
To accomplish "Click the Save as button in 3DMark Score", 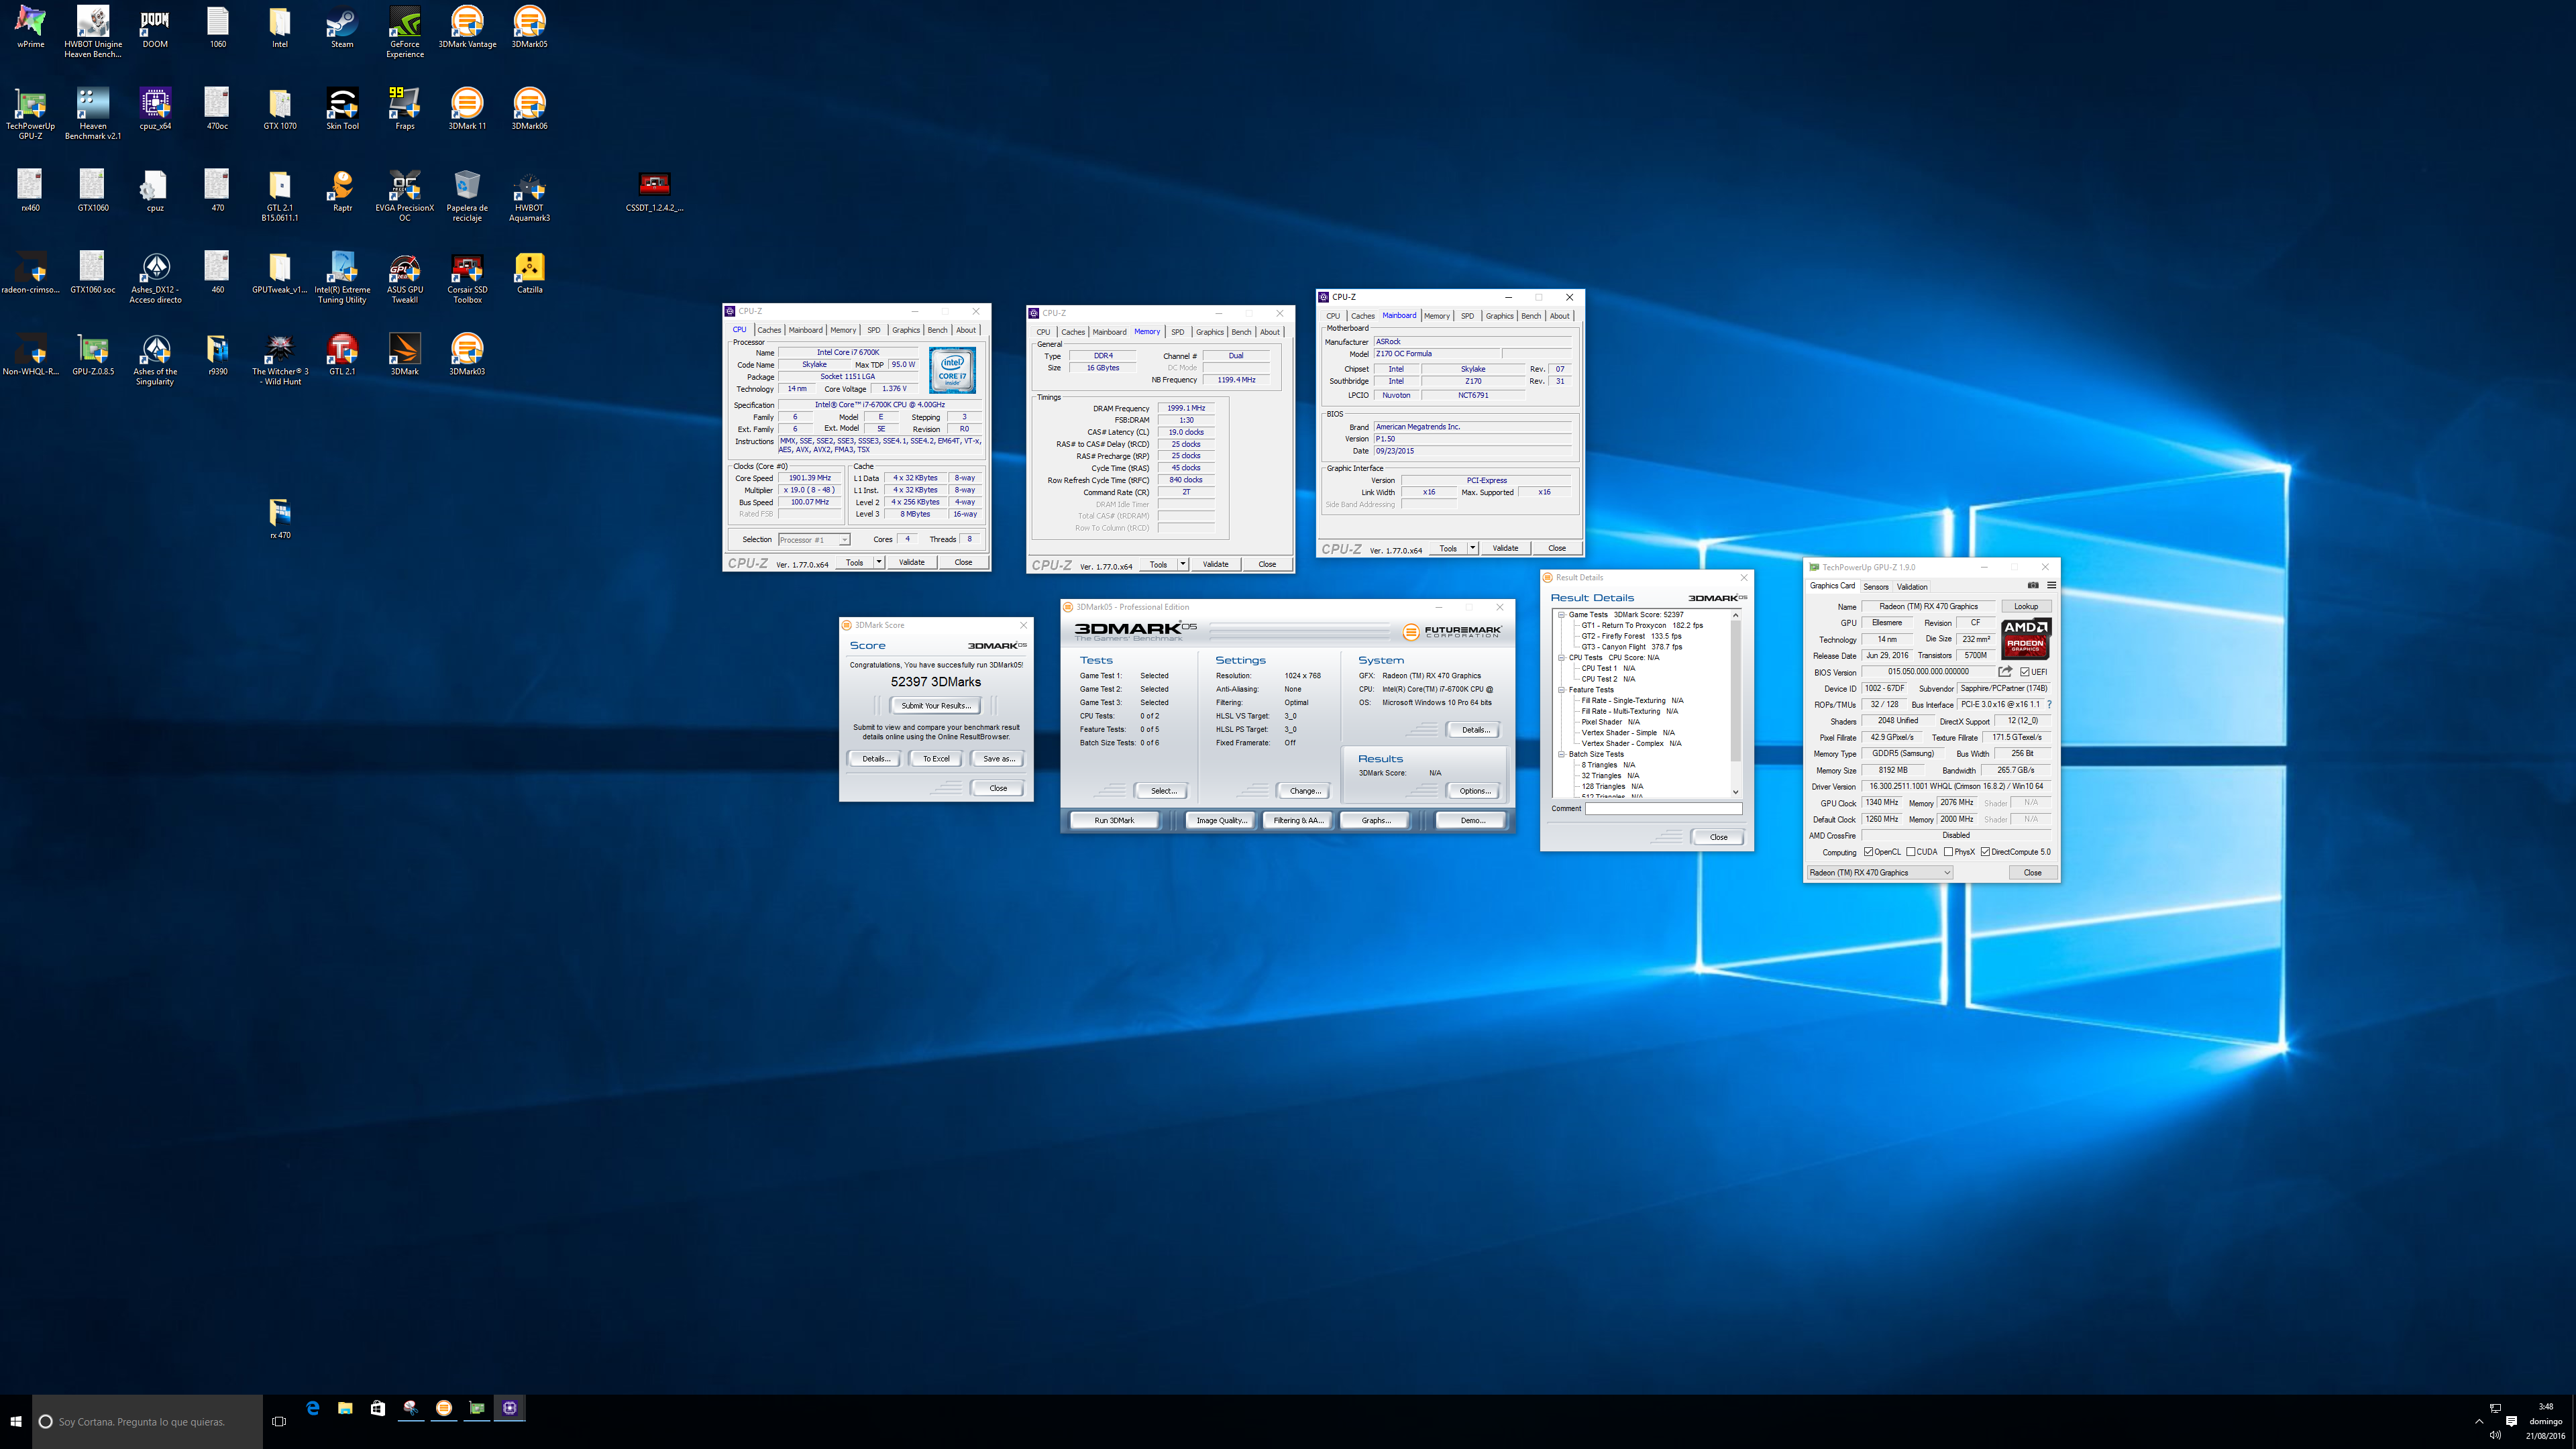I will pos(998,759).
